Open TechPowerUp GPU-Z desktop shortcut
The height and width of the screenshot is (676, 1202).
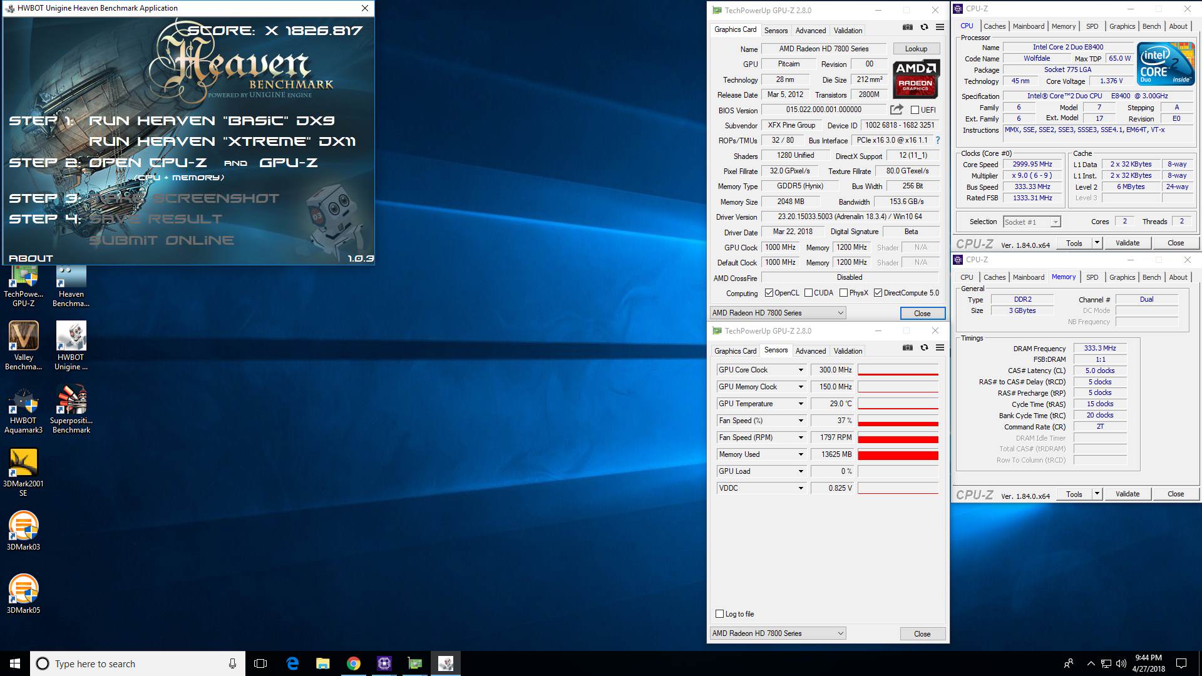click(x=24, y=287)
